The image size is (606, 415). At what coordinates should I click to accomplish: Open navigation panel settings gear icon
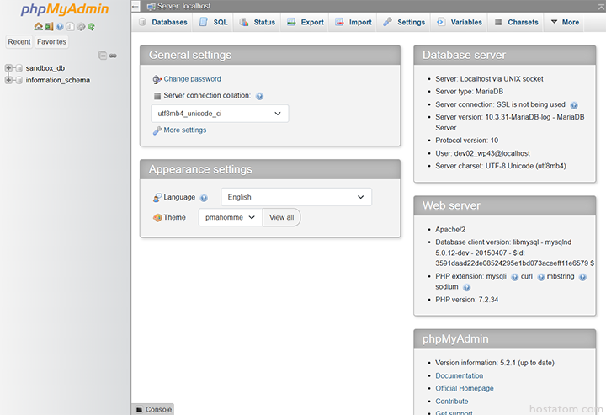pos(81,26)
